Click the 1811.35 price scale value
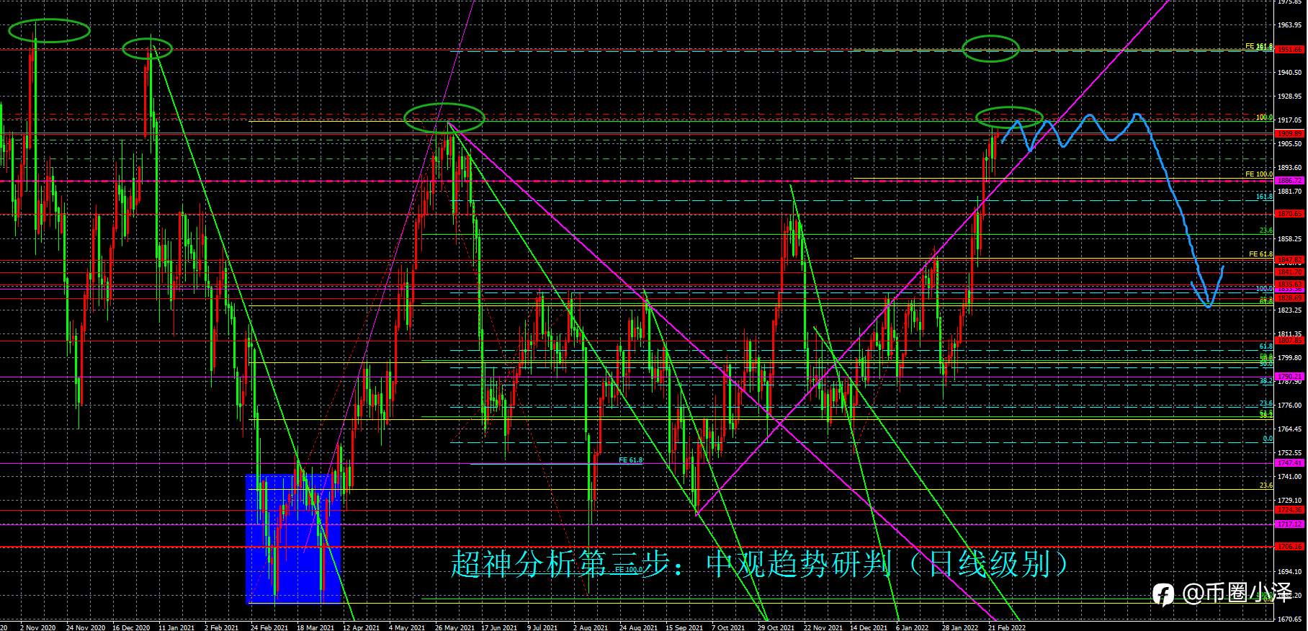The height and width of the screenshot is (631, 1308). pos(1289,334)
